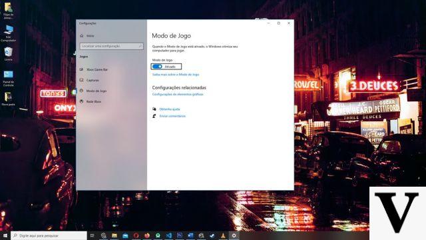Click the Capturas sidebar icon
This screenshot has width=426, height=240.
tap(81, 80)
